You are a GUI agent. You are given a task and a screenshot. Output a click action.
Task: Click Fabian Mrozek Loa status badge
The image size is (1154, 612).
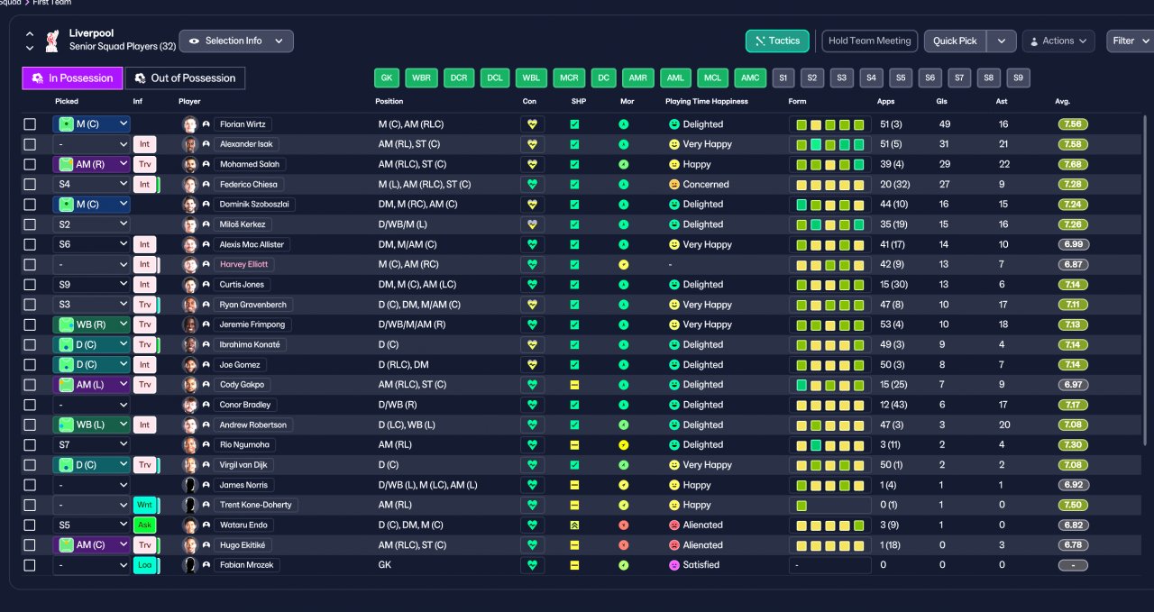coord(143,565)
